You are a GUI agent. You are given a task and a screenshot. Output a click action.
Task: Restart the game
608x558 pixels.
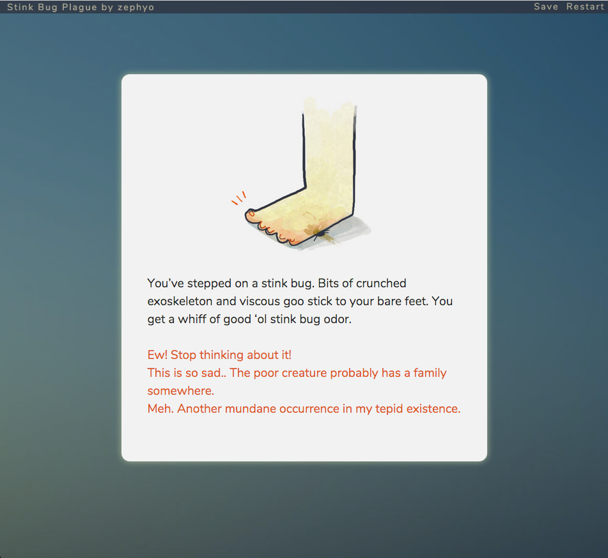(x=585, y=6)
